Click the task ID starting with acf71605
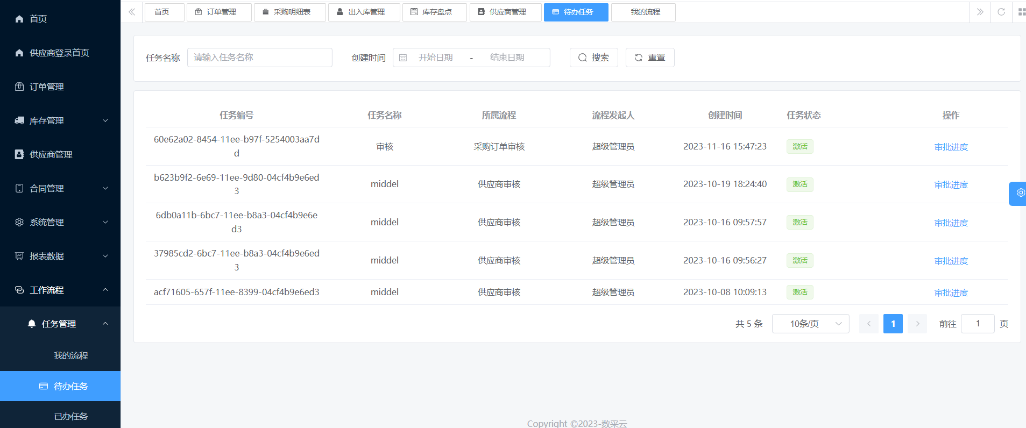The width and height of the screenshot is (1026, 428). click(x=237, y=292)
